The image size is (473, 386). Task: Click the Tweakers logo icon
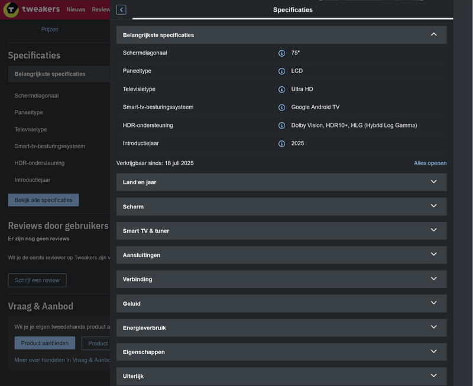(x=11, y=9)
